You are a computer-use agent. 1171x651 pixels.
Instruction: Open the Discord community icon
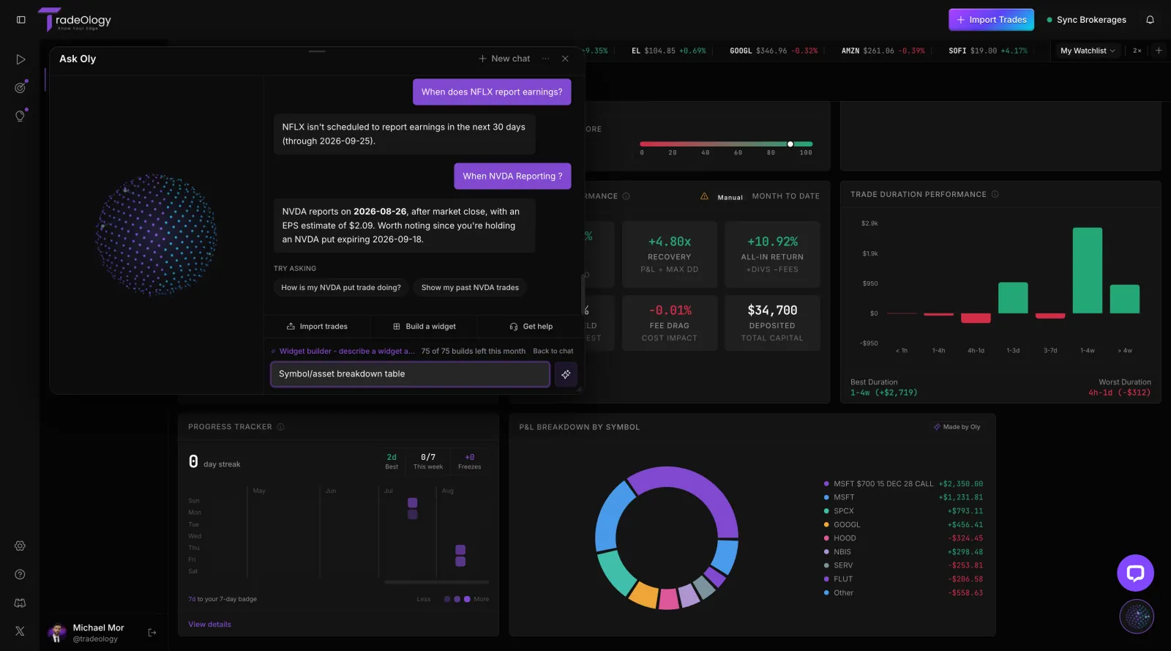20,603
